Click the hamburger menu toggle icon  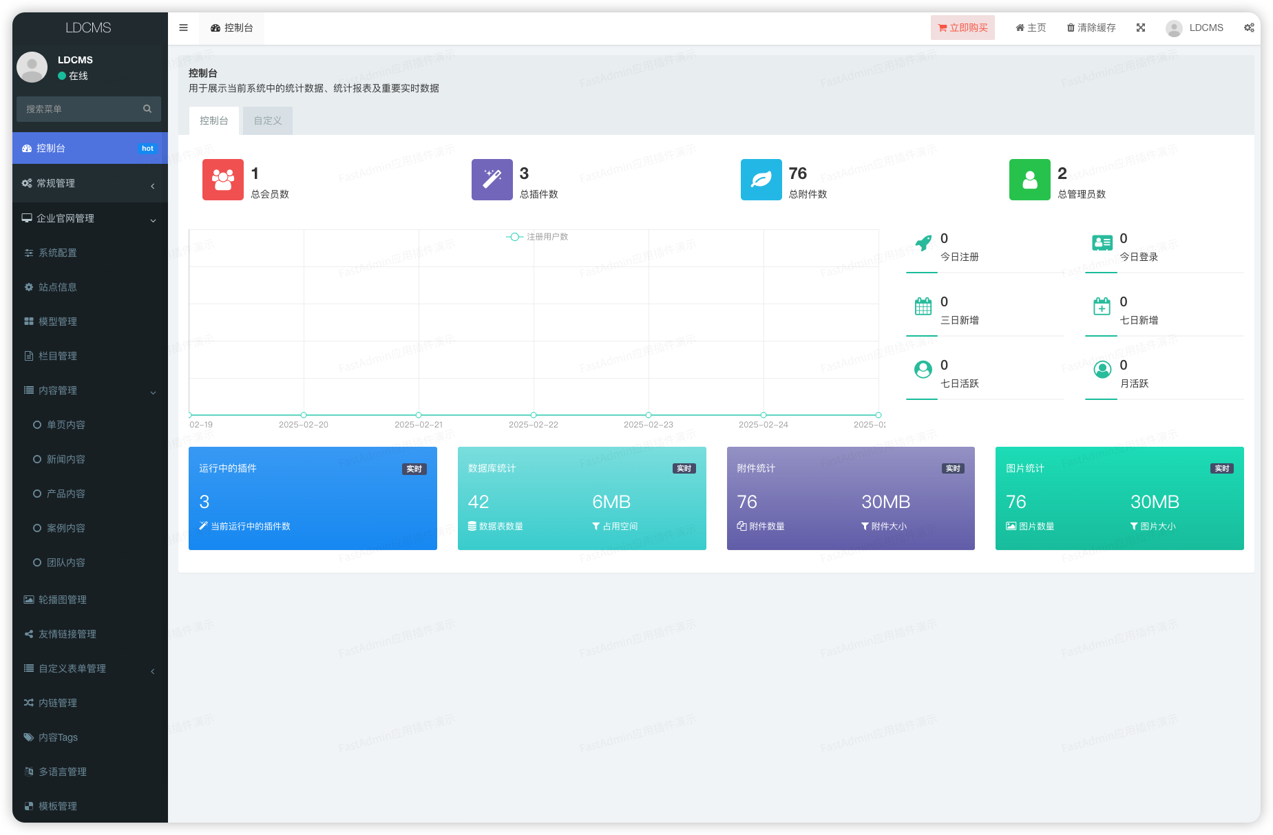(x=183, y=28)
